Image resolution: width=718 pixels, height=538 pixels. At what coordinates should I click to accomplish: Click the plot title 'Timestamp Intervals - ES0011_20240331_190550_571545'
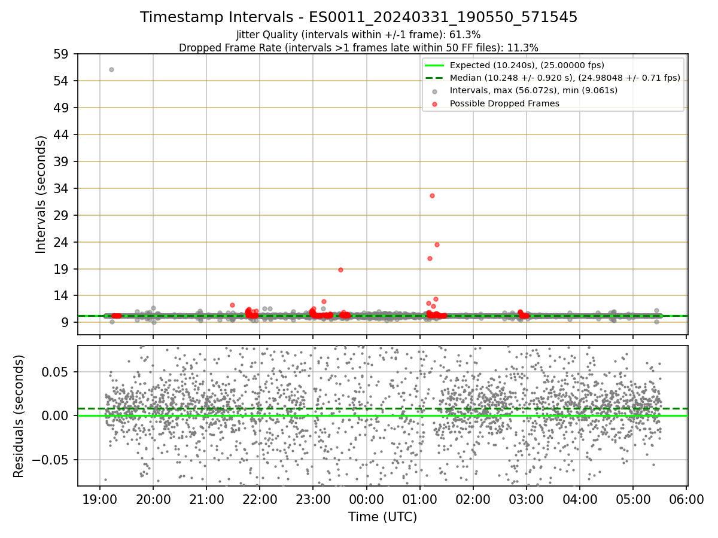(359, 17)
